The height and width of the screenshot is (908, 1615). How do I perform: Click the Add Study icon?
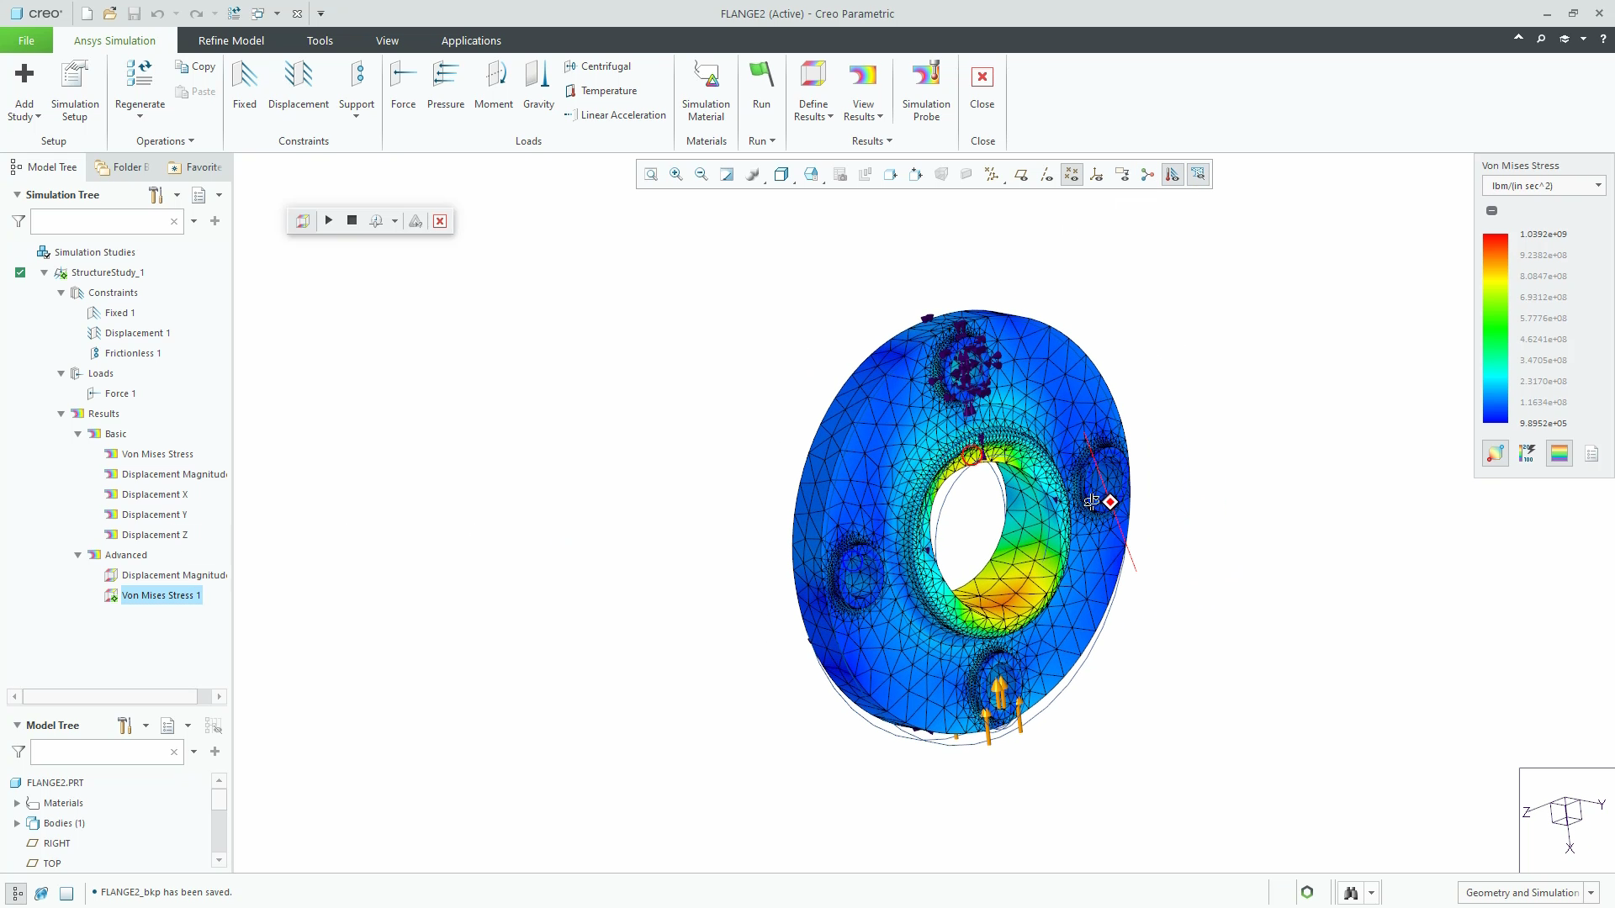(x=24, y=74)
